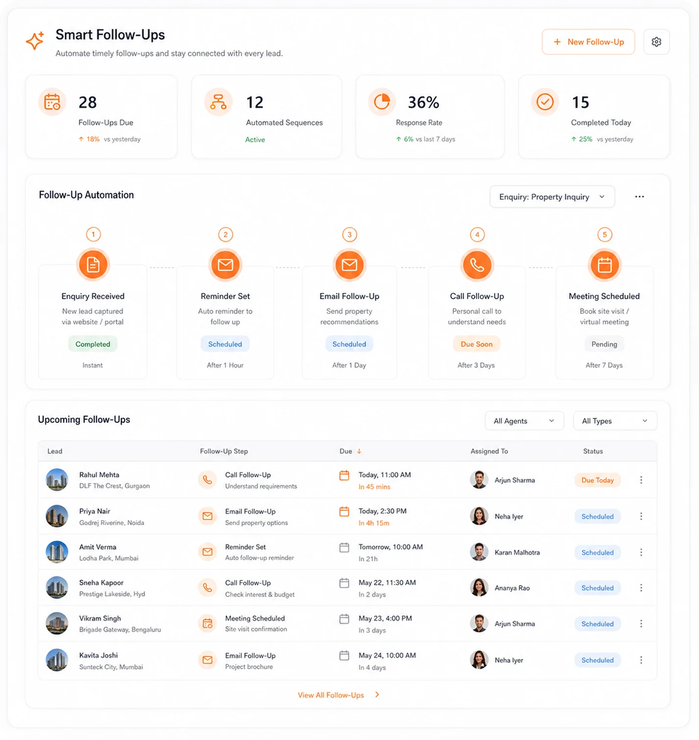
Task: Select the Email Follow-Up envelope step icon
Action: click(349, 265)
